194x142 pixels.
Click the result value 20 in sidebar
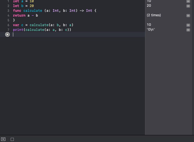pos(149,6)
